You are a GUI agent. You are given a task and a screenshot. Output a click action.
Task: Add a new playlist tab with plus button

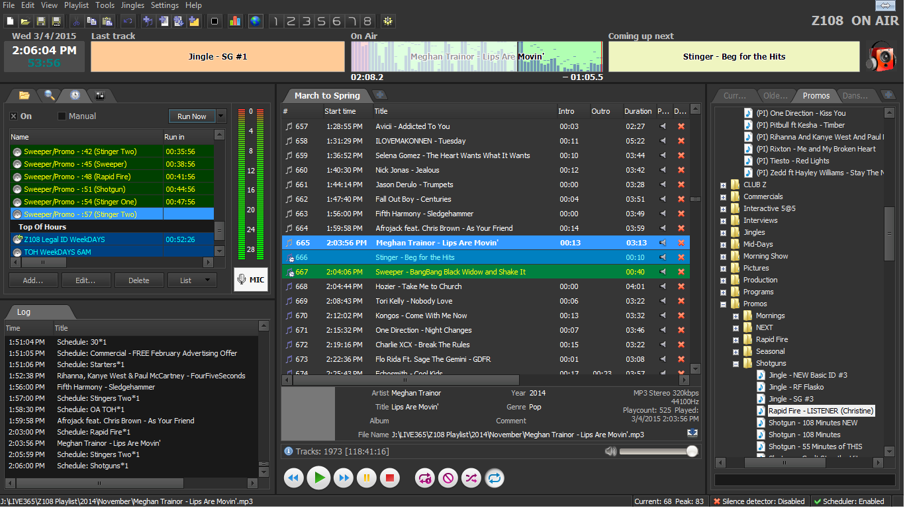[x=379, y=95]
